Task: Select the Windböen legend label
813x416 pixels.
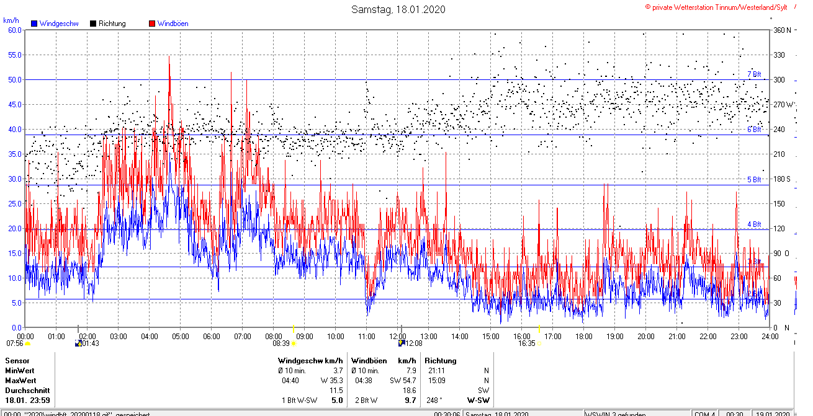Action: tap(173, 24)
